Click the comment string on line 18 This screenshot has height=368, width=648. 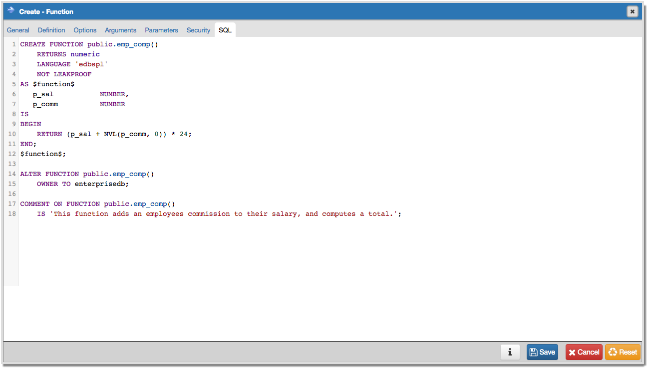coord(226,214)
